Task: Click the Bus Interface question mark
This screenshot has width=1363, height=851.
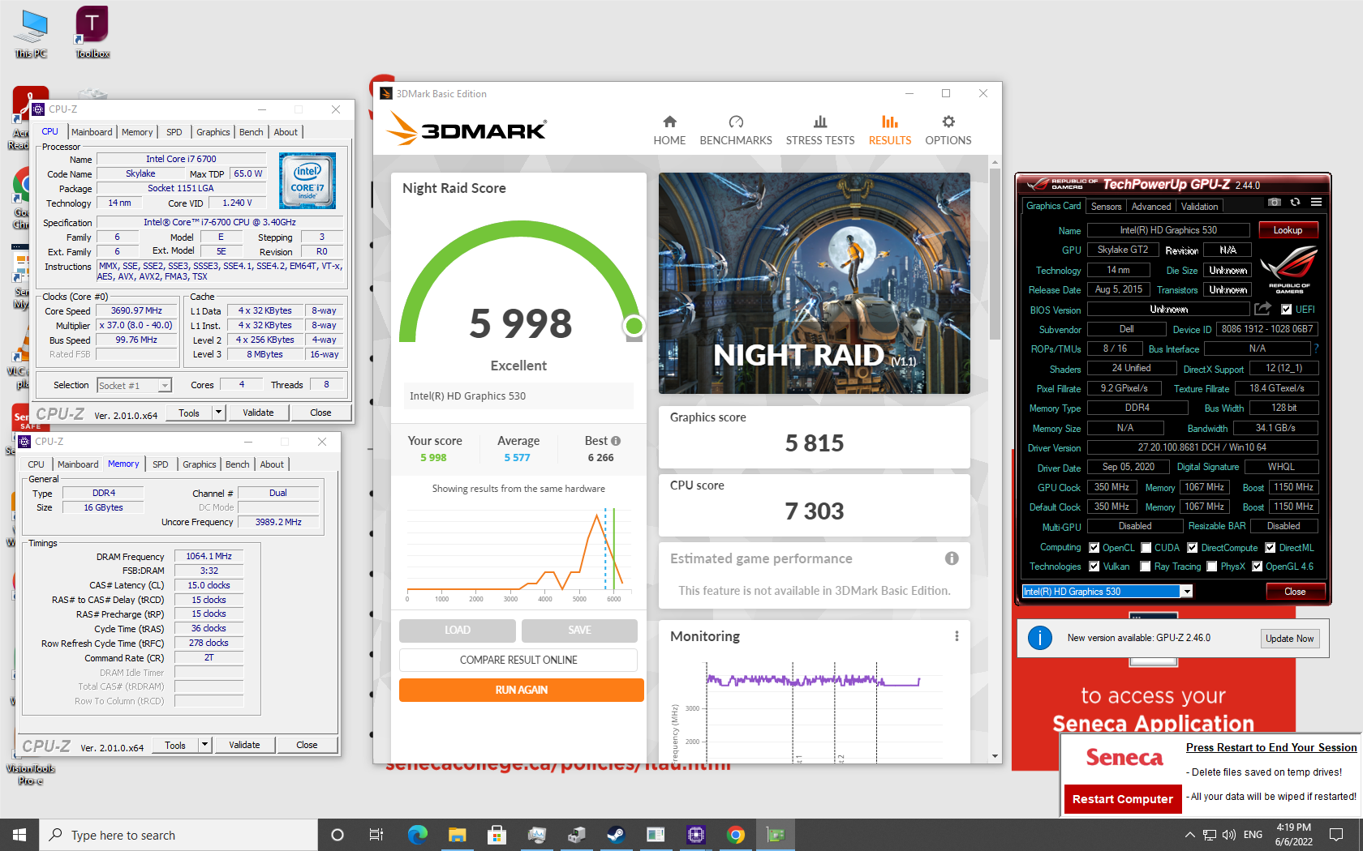Action: click(1316, 349)
